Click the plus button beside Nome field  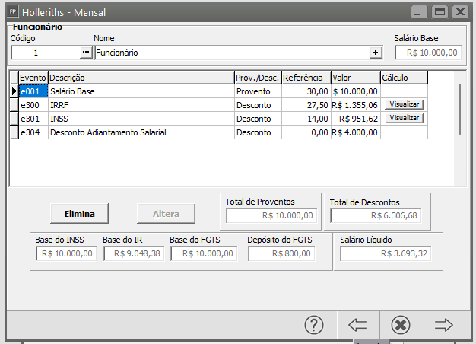click(375, 53)
